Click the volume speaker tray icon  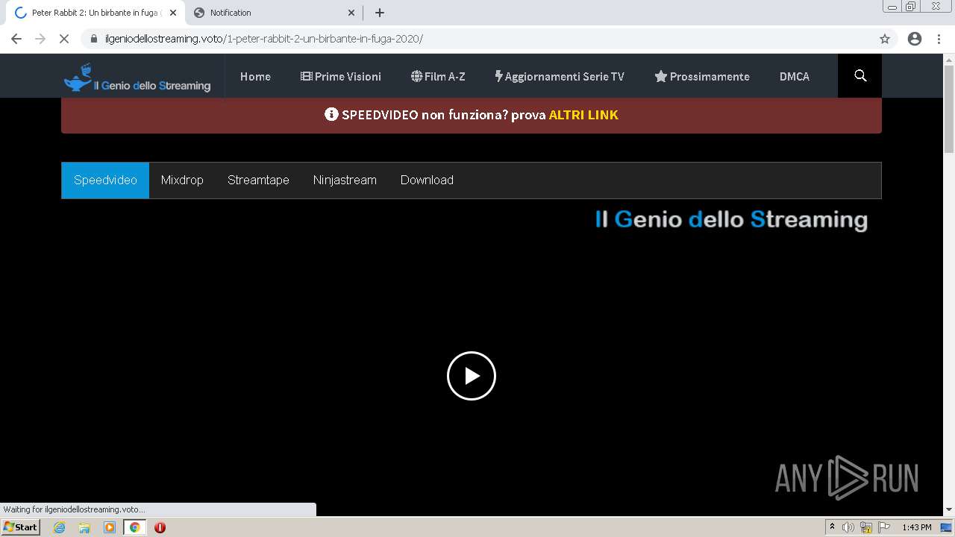pyautogui.click(x=848, y=527)
